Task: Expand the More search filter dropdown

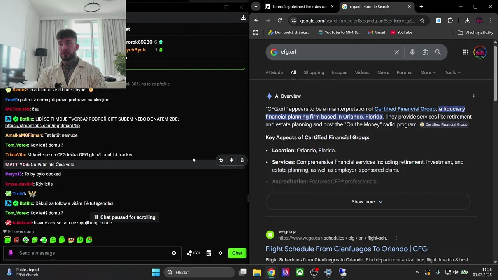Action: click(428, 73)
